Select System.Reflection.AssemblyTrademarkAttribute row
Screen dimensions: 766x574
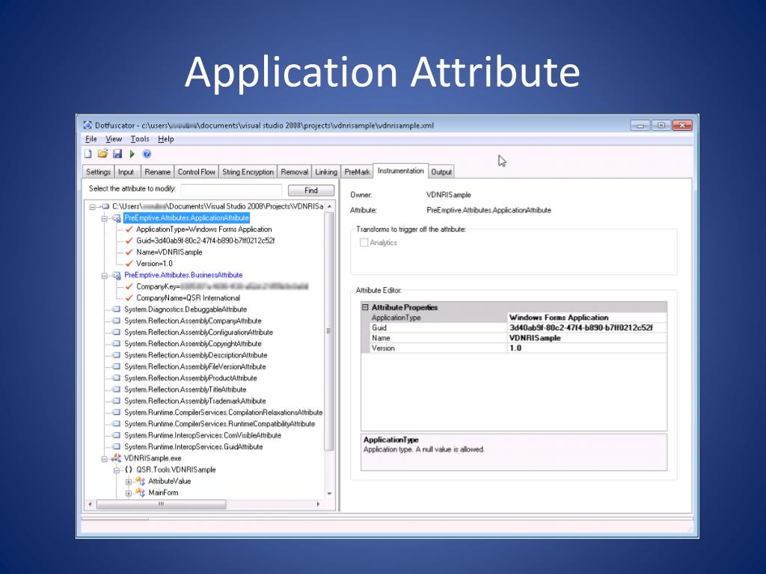point(195,401)
